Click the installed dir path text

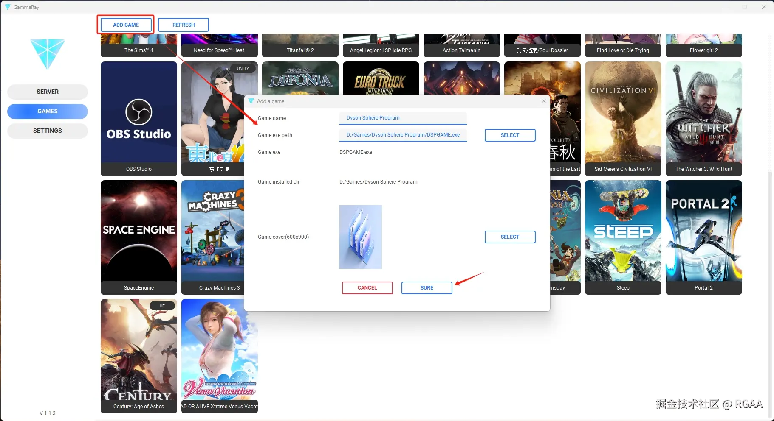click(378, 182)
